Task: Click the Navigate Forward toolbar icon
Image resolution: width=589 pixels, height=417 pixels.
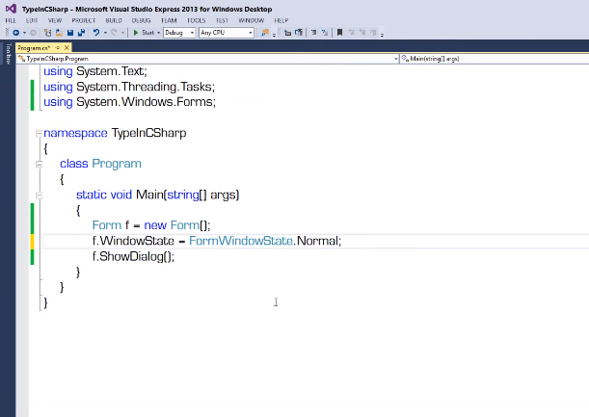Action: coord(33,33)
